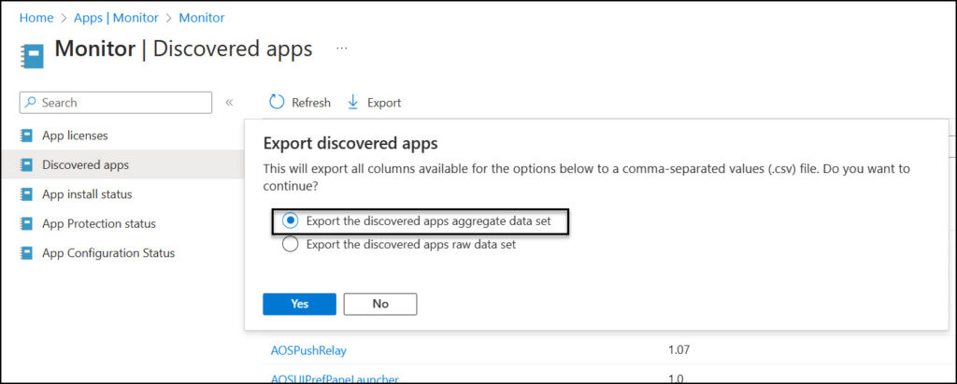Click the App licenses sidebar icon
Viewport: 957px width, 384px height.
26,135
